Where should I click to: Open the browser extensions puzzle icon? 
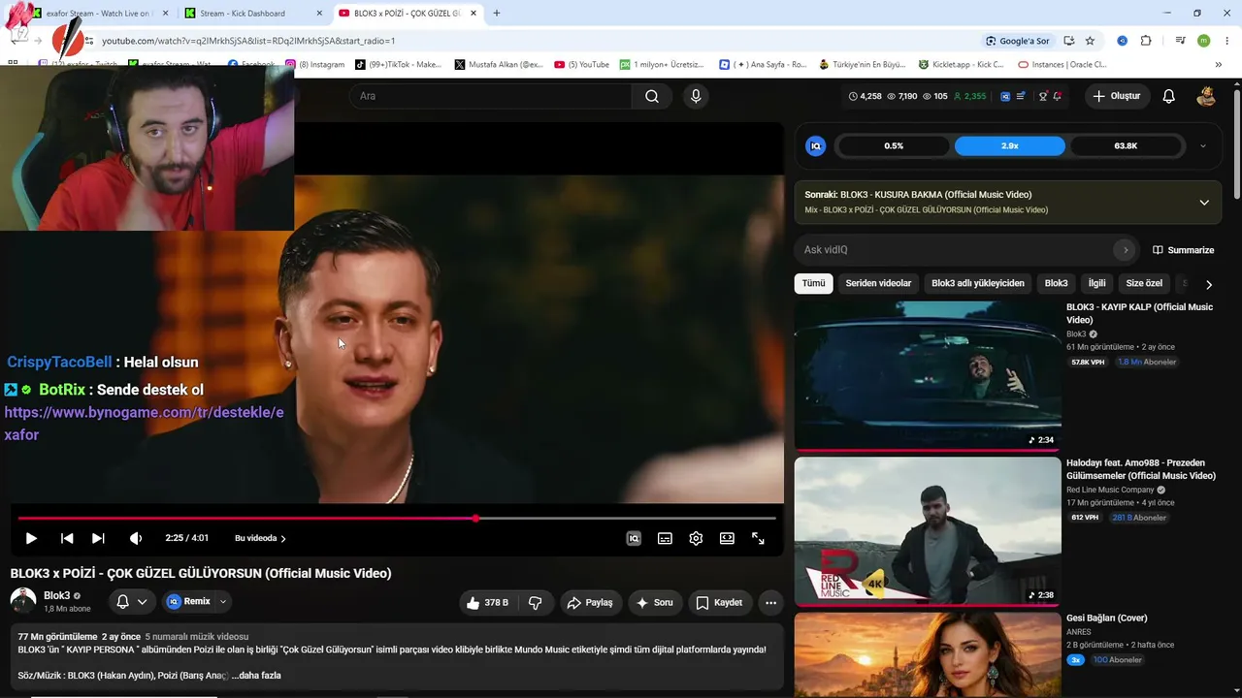pos(1146,41)
